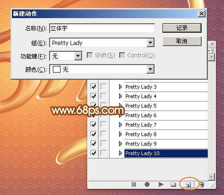Toggle dialog box for Pretty Lady 3

pyautogui.click(x=103, y=86)
